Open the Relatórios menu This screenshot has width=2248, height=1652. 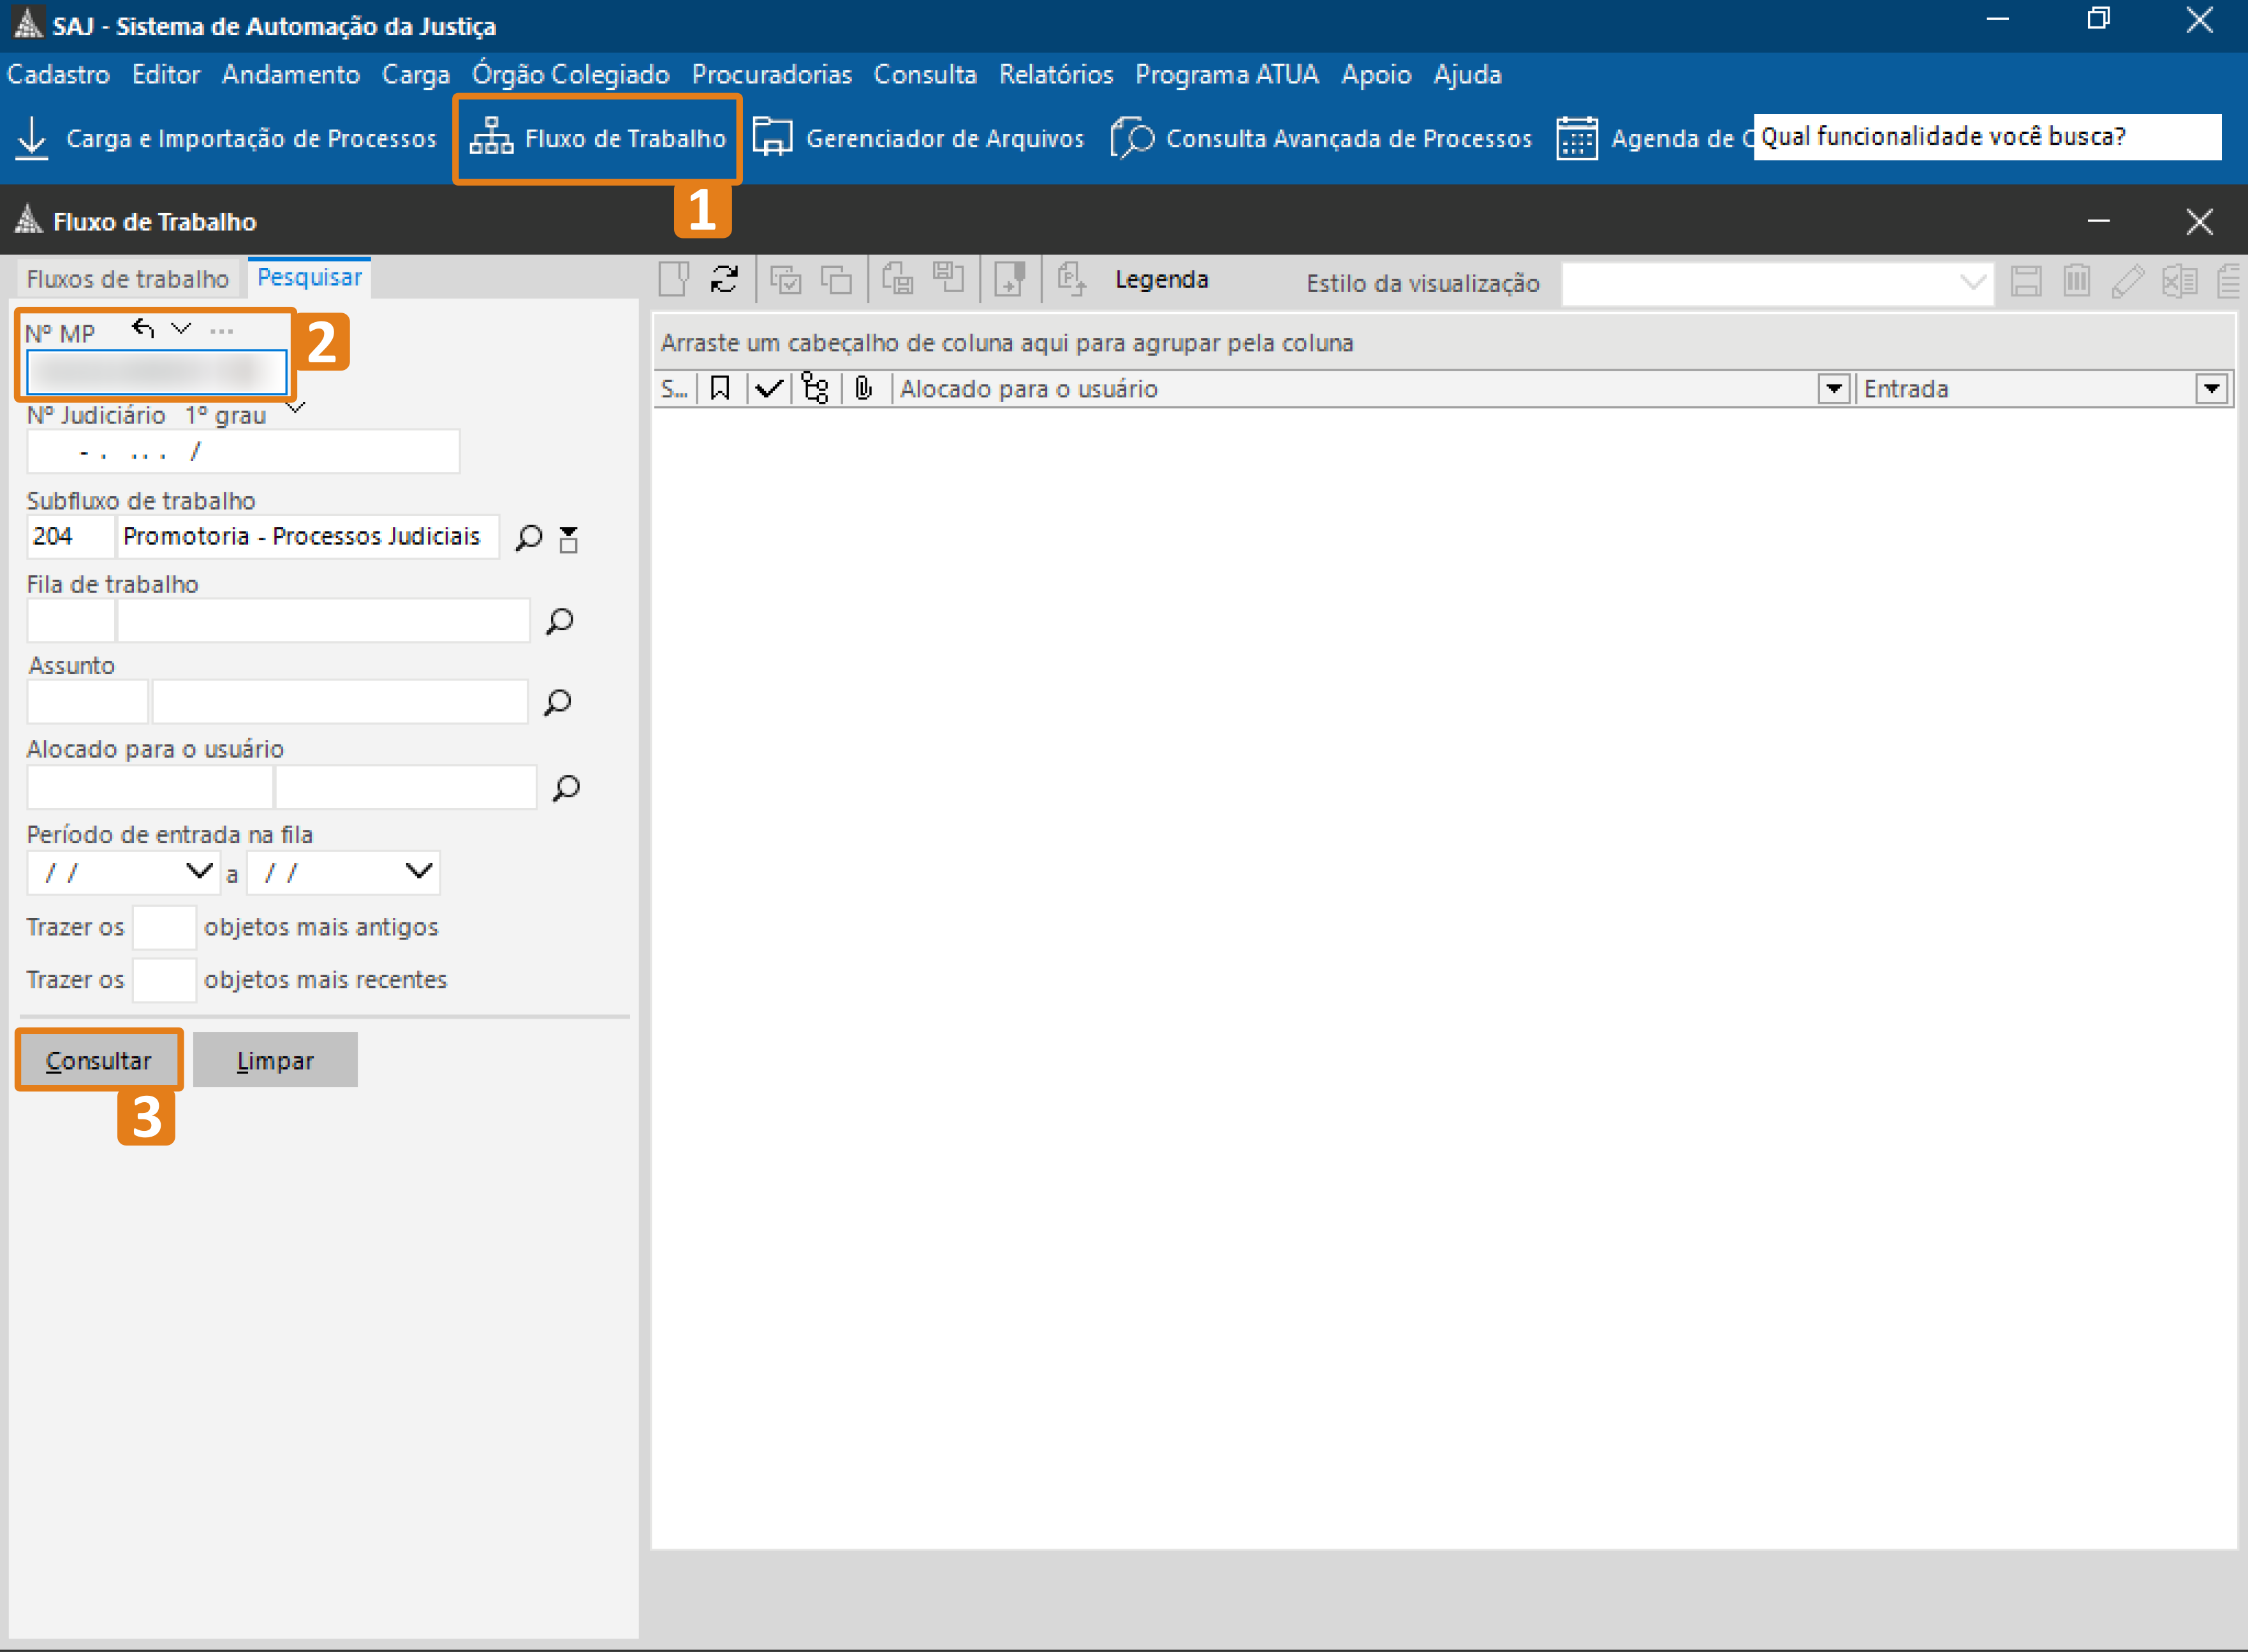click(x=1055, y=75)
